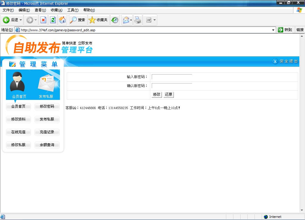Open the 工具(T) menu
This screenshot has height=220, width=305.
point(73,10)
